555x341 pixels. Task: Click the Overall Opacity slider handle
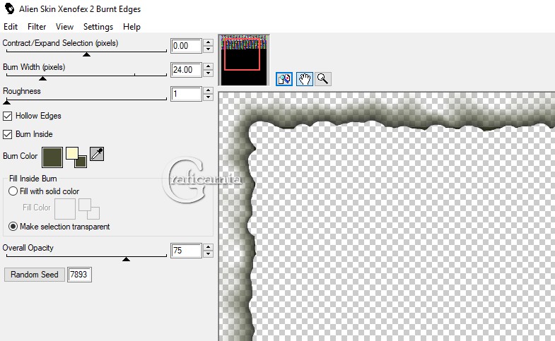pyautogui.click(x=126, y=259)
